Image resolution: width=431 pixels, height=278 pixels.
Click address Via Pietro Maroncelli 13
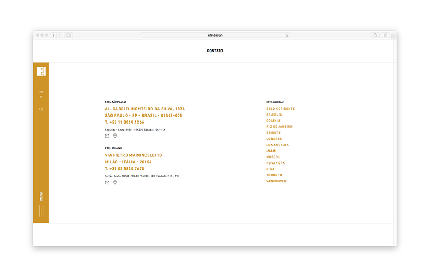click(x=133, y=155)
